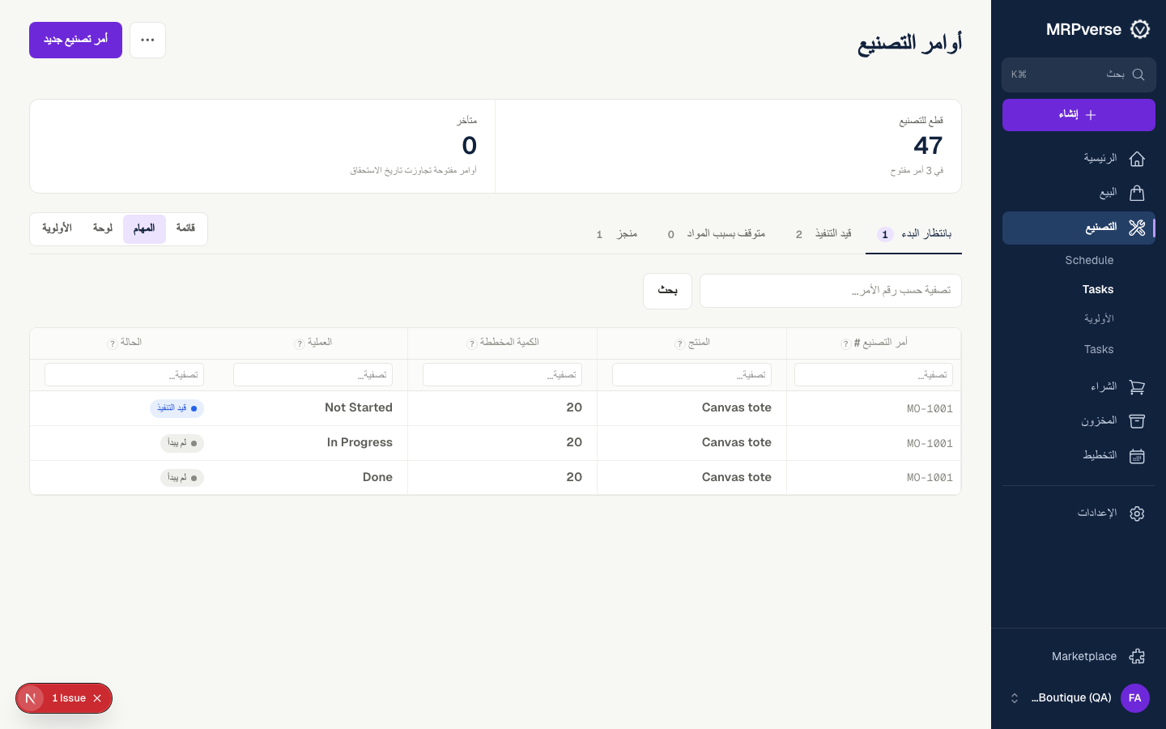The image size is (1166, 729).
Task: Open the المخزون archive box icon
Action: [x=1137, y=421]
